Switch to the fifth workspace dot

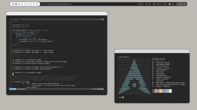25,4
